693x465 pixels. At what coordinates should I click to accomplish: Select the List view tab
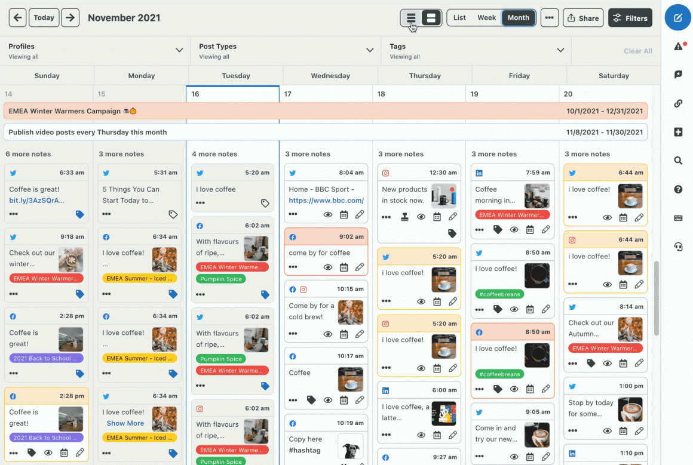pos(459,18)
